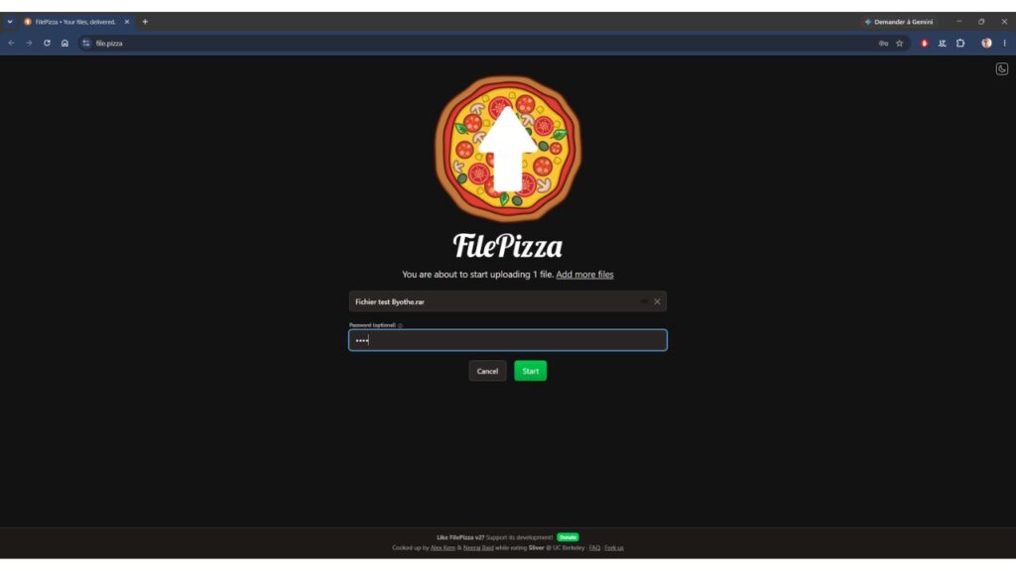
Task: Click the Start upload button
Action: [x=530, y=371]
